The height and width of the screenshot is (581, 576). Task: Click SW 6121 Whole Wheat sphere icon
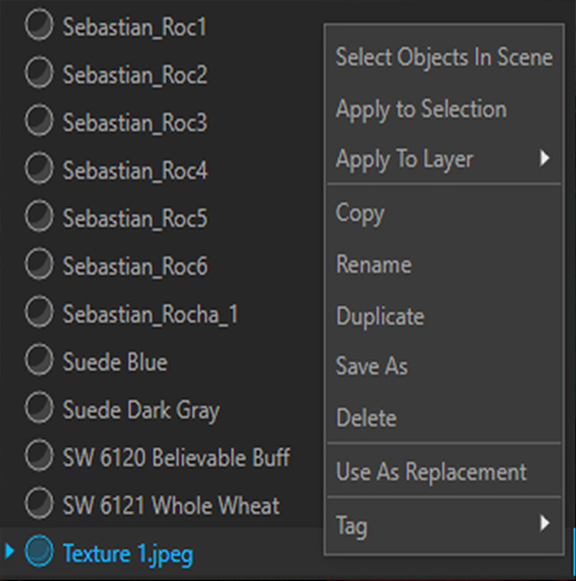click(38, 504)
